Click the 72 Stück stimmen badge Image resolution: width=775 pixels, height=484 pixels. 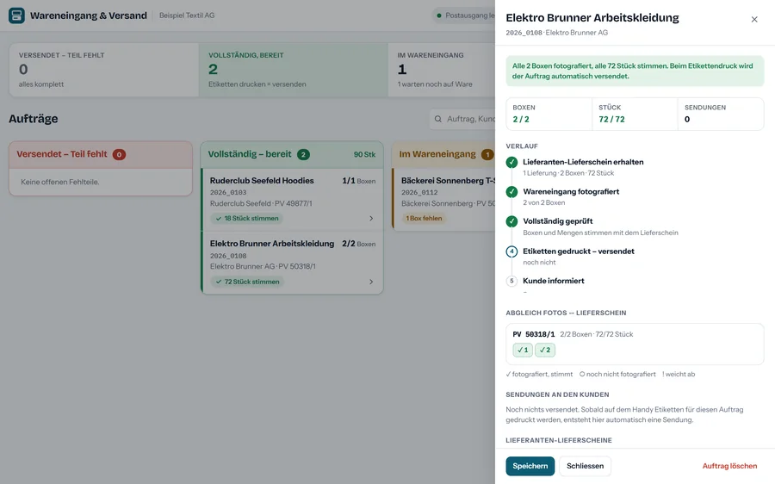point(248,282)
